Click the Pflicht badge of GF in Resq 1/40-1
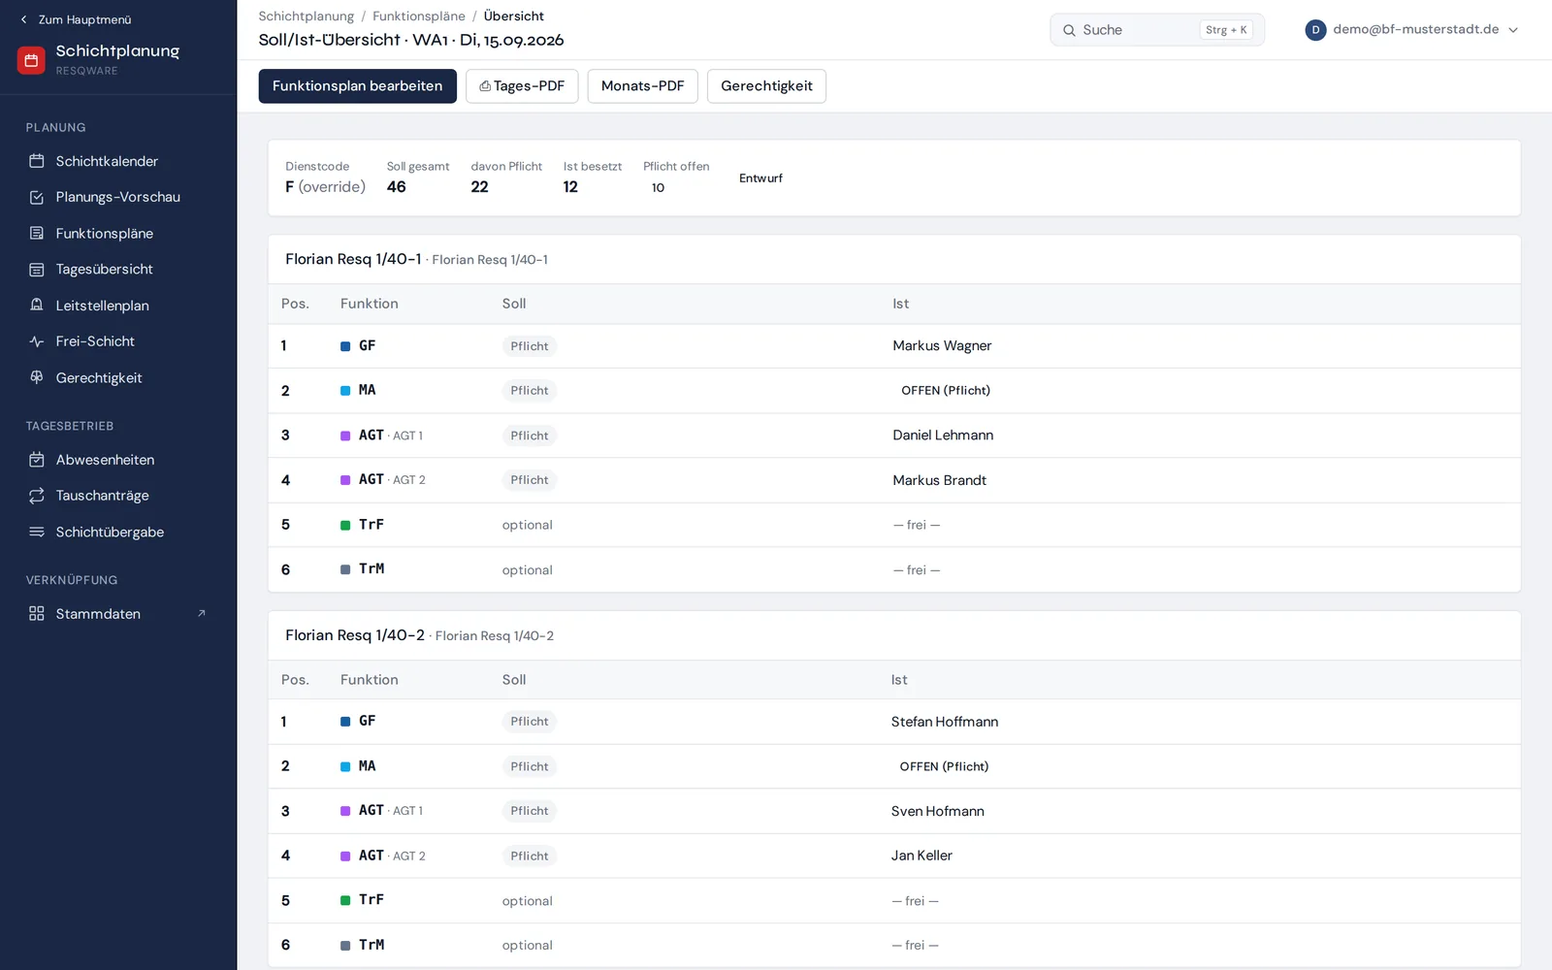The image size is (1552, 970). [x=530, y=346]
